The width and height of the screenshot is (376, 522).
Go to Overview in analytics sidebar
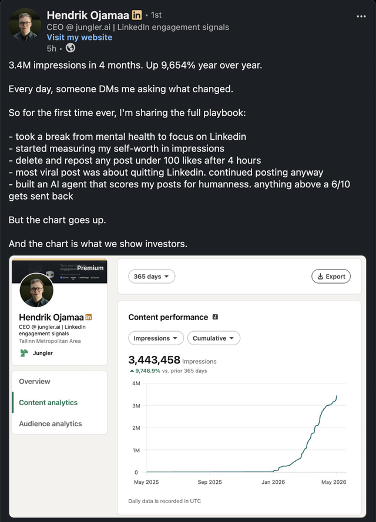coord(34,382)
